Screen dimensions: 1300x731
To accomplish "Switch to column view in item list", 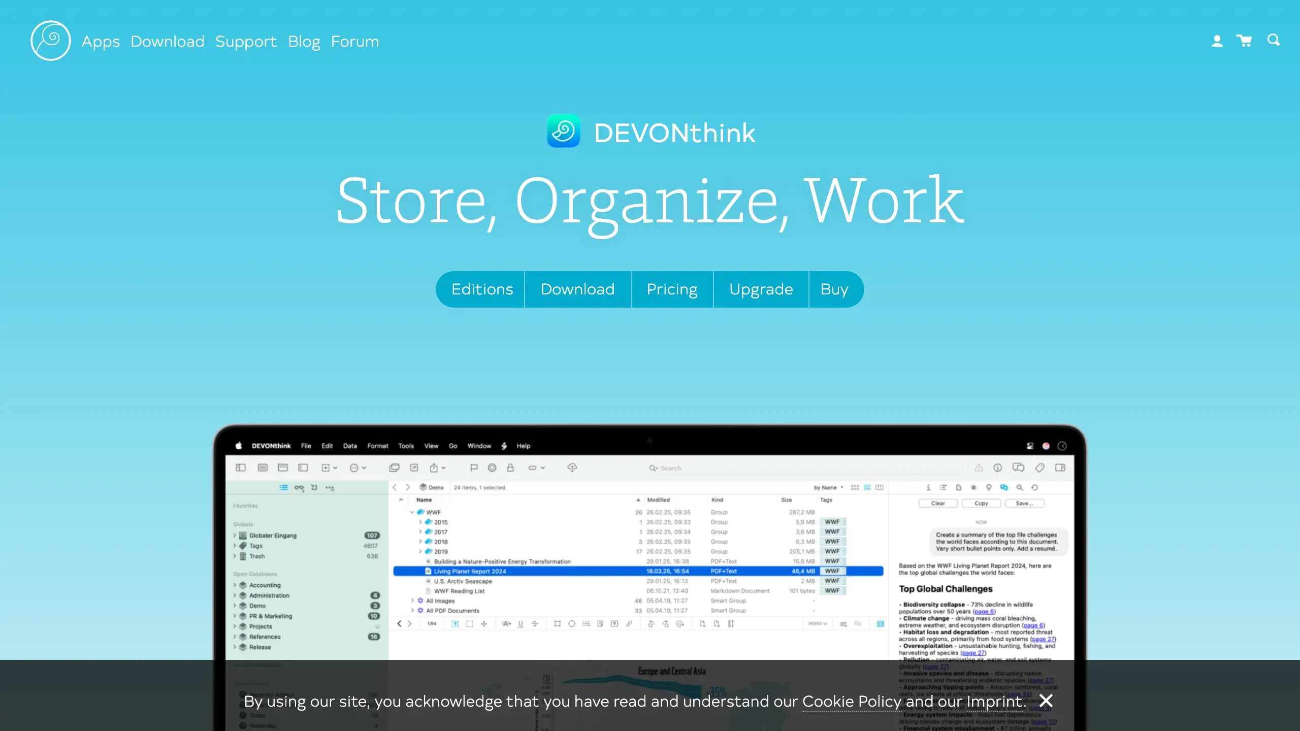I will 880,487.
